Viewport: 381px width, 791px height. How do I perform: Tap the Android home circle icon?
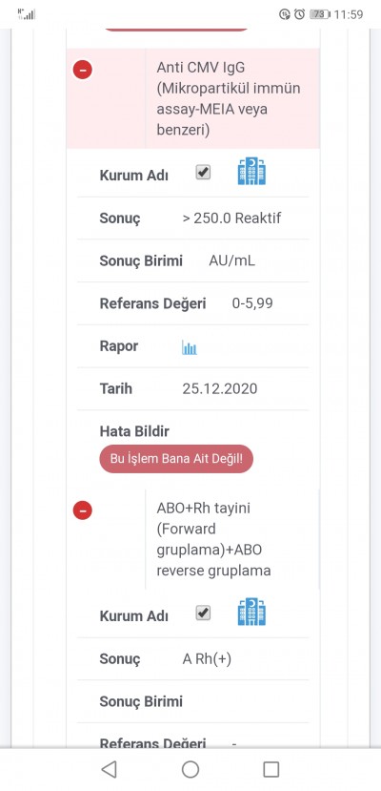190,769
